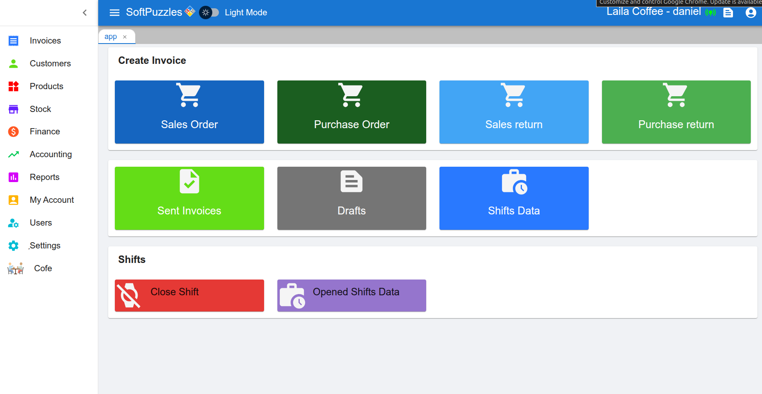The height and width of the screenshot is (394, 762).
Task: Go to Products in the sidebar
Action: (46, 86)
